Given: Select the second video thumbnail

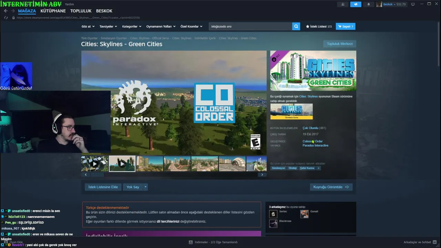Looking at the screenshot, I should [x=122, y=164].
